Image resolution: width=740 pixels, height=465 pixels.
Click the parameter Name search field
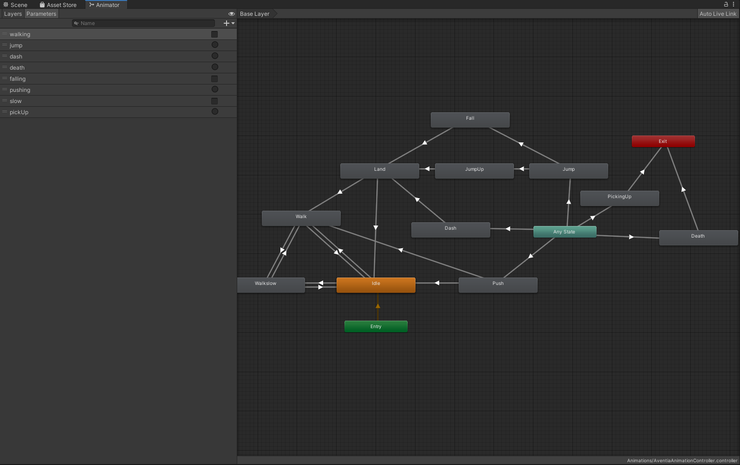pyautogui.click(x=143, y=23)
